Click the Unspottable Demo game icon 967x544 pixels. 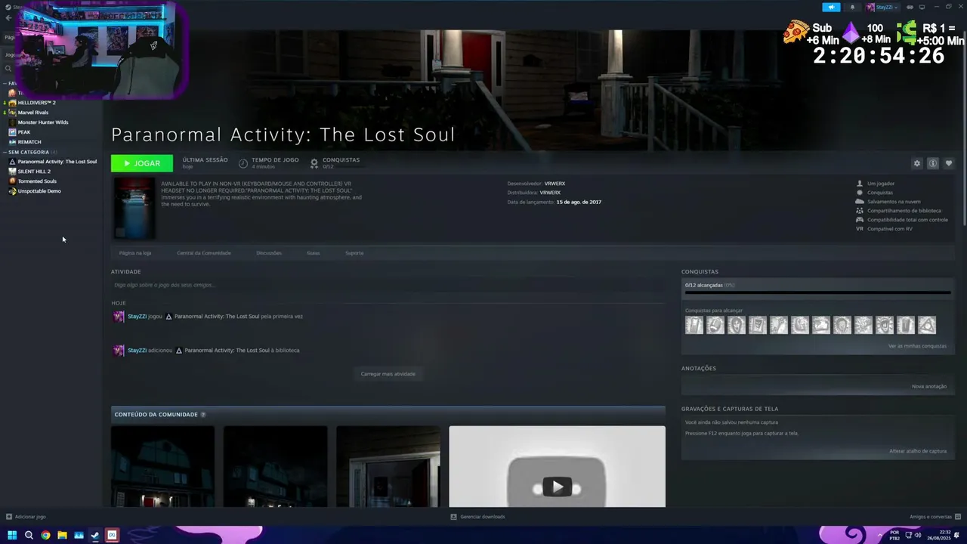(x=12, y=191)
